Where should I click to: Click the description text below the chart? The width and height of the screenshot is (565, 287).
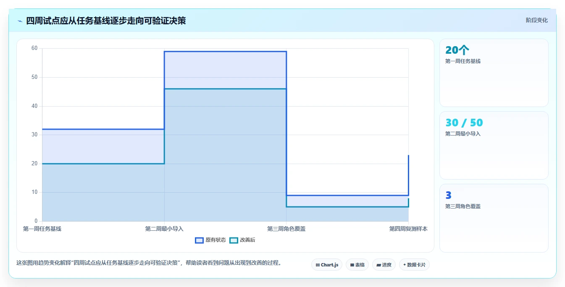pyautogui.click(x=149, y=263)
